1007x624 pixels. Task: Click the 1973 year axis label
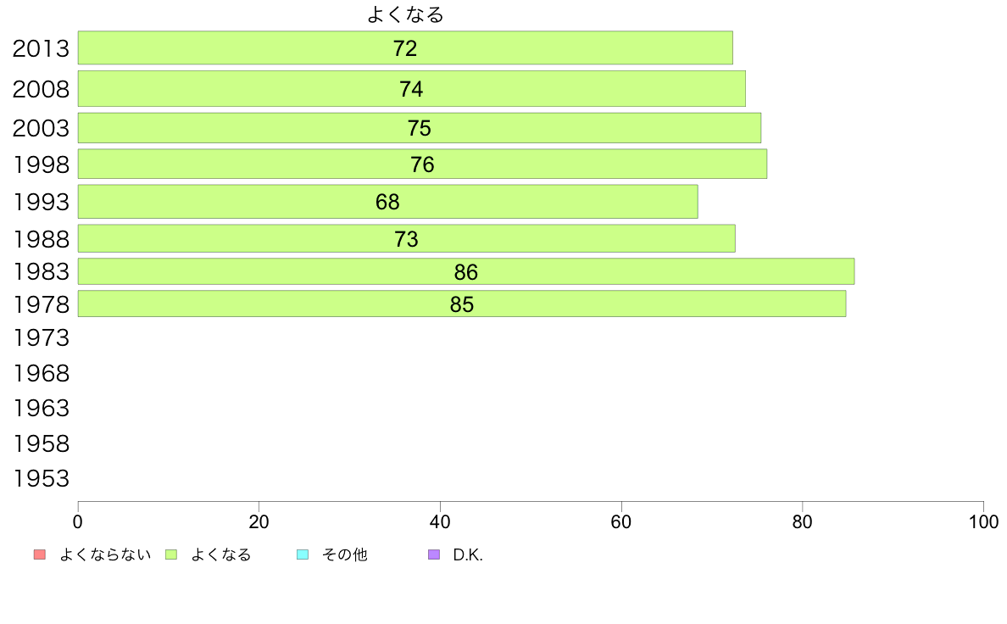[x=41, y=338]
